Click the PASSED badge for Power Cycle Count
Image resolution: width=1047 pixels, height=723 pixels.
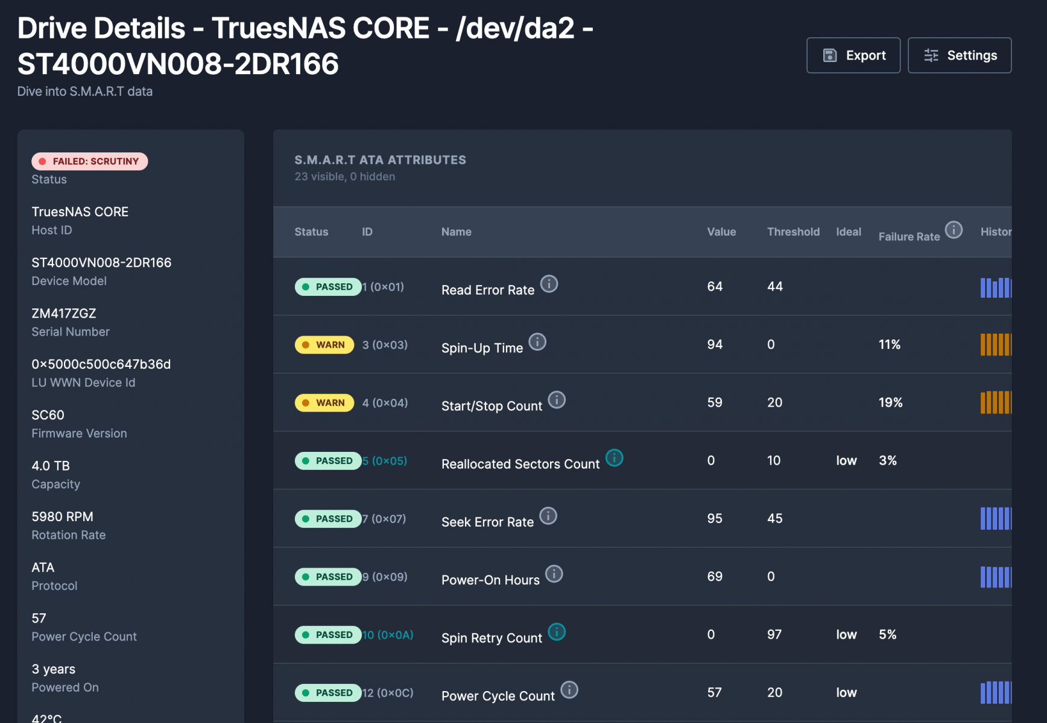click(x=328, y=693)
